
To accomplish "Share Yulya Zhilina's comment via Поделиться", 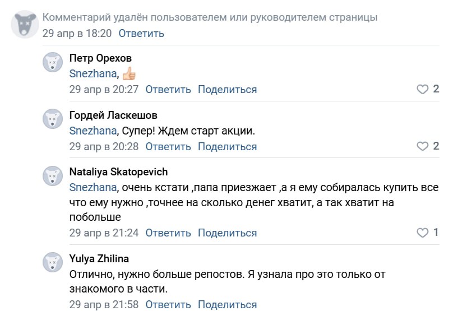I will pyautogui.click(x=227, y=304).
